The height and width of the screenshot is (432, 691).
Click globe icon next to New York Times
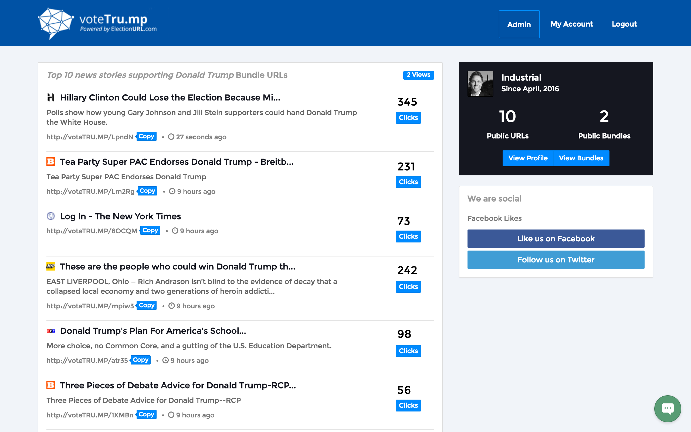point(50,216)
